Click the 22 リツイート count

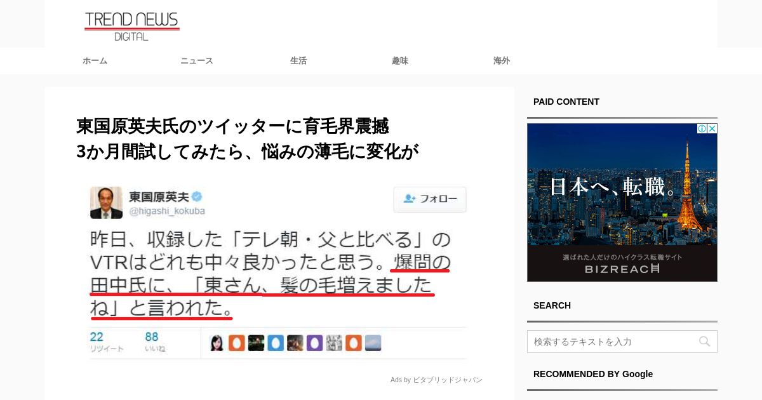(107, 342)
